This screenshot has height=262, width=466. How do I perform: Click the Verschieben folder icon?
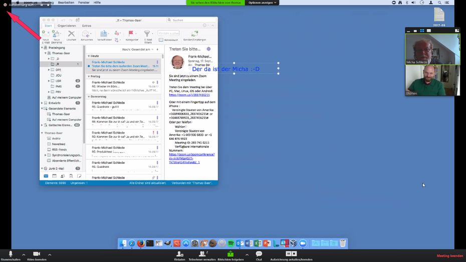pyautogui.click(x=104, y=34)
